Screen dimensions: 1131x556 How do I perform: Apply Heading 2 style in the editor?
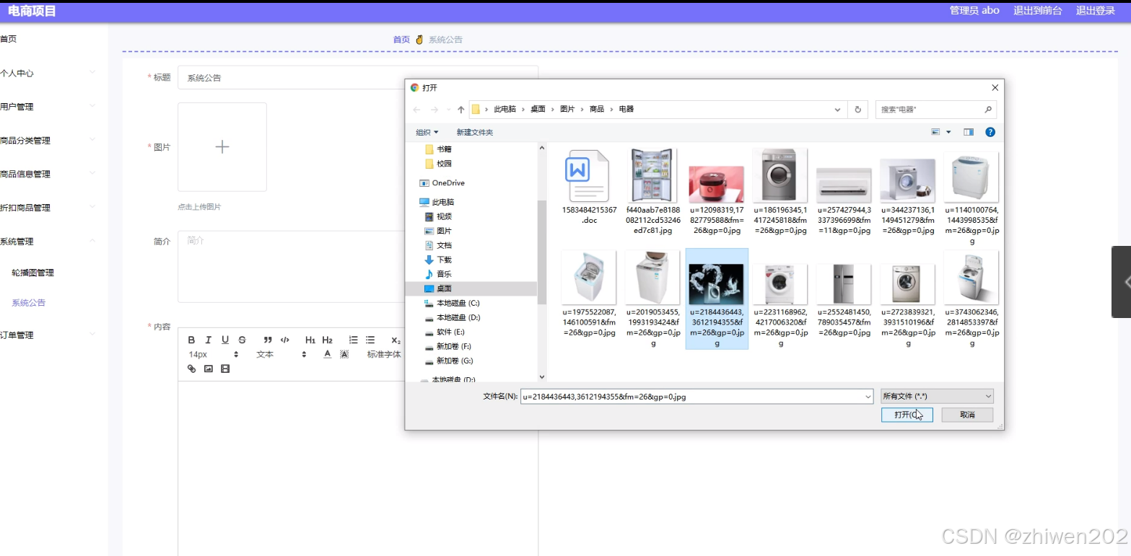[328, 340]
